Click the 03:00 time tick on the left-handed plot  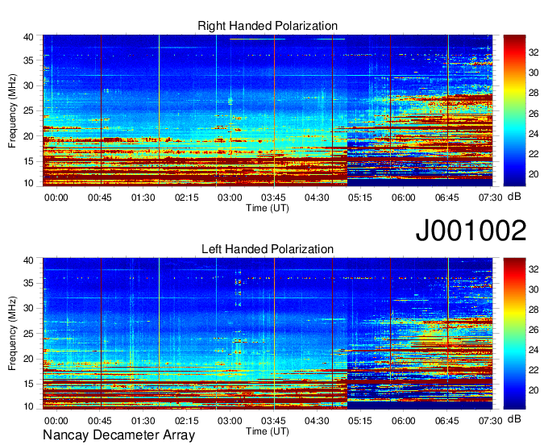(x=230, y=421)
